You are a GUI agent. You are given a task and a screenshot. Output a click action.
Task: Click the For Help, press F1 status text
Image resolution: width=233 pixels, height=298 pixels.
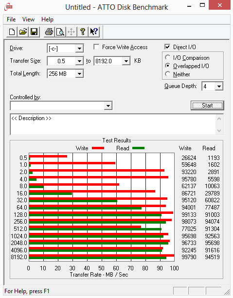point(27,291)
